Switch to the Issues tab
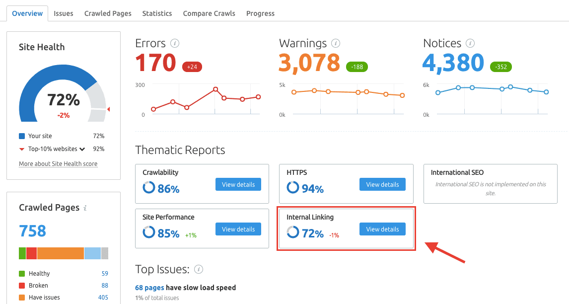569x304 pixels. click(x=64, y=13)
